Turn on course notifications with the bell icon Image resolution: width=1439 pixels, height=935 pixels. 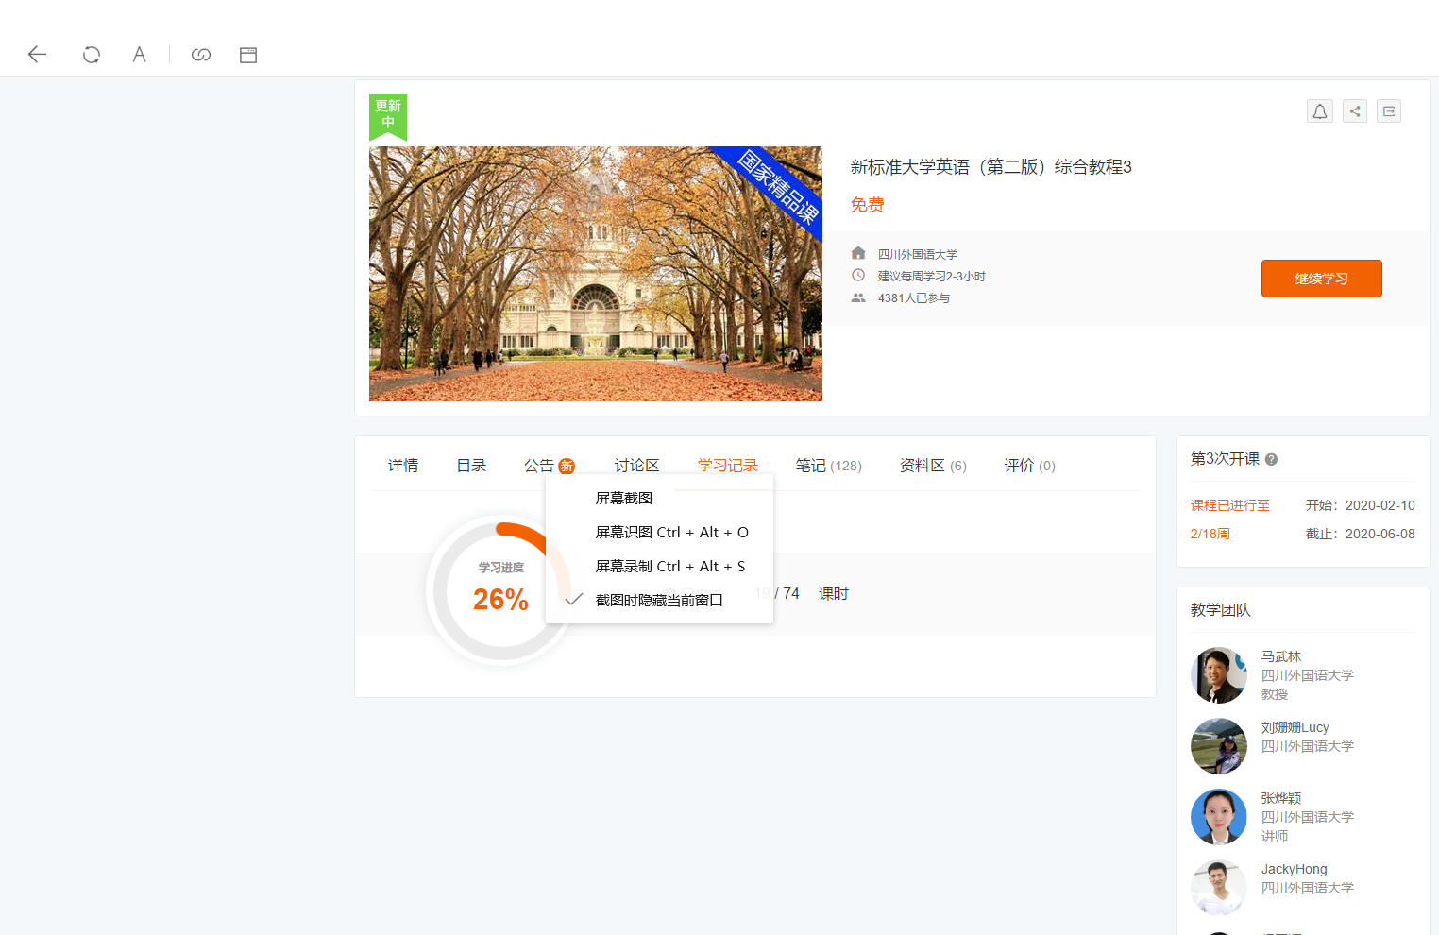click(x=1320, y=111)
